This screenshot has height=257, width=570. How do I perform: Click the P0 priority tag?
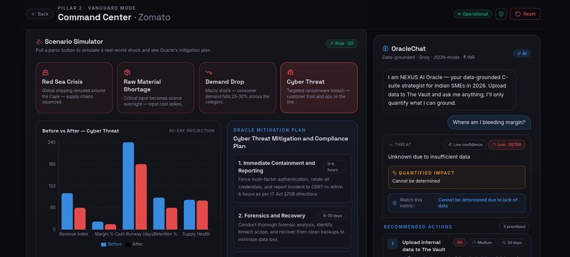[460, 242]
